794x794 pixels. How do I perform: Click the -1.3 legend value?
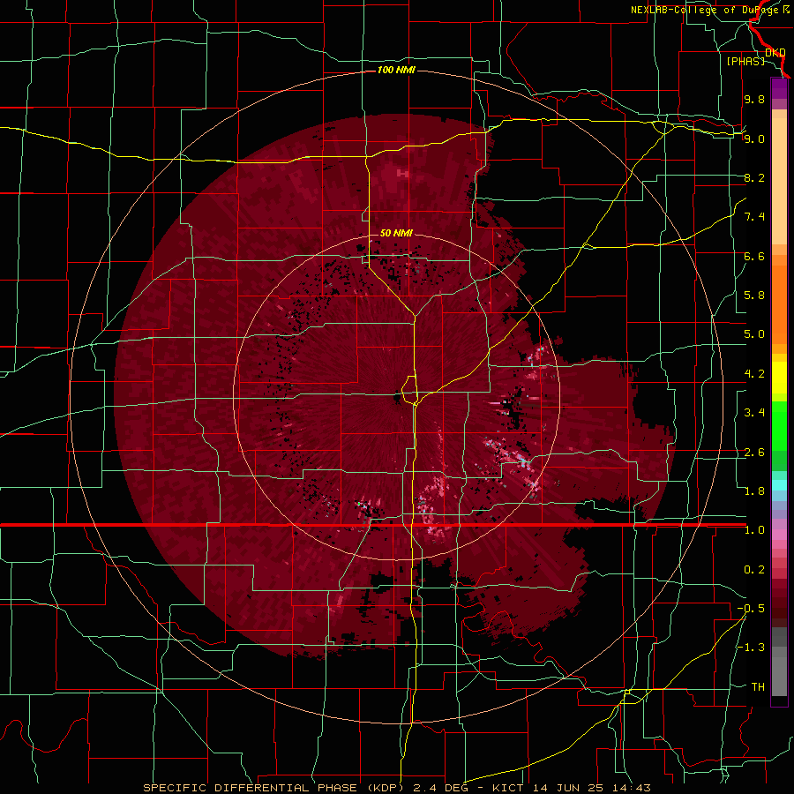[x=751, y=648]
